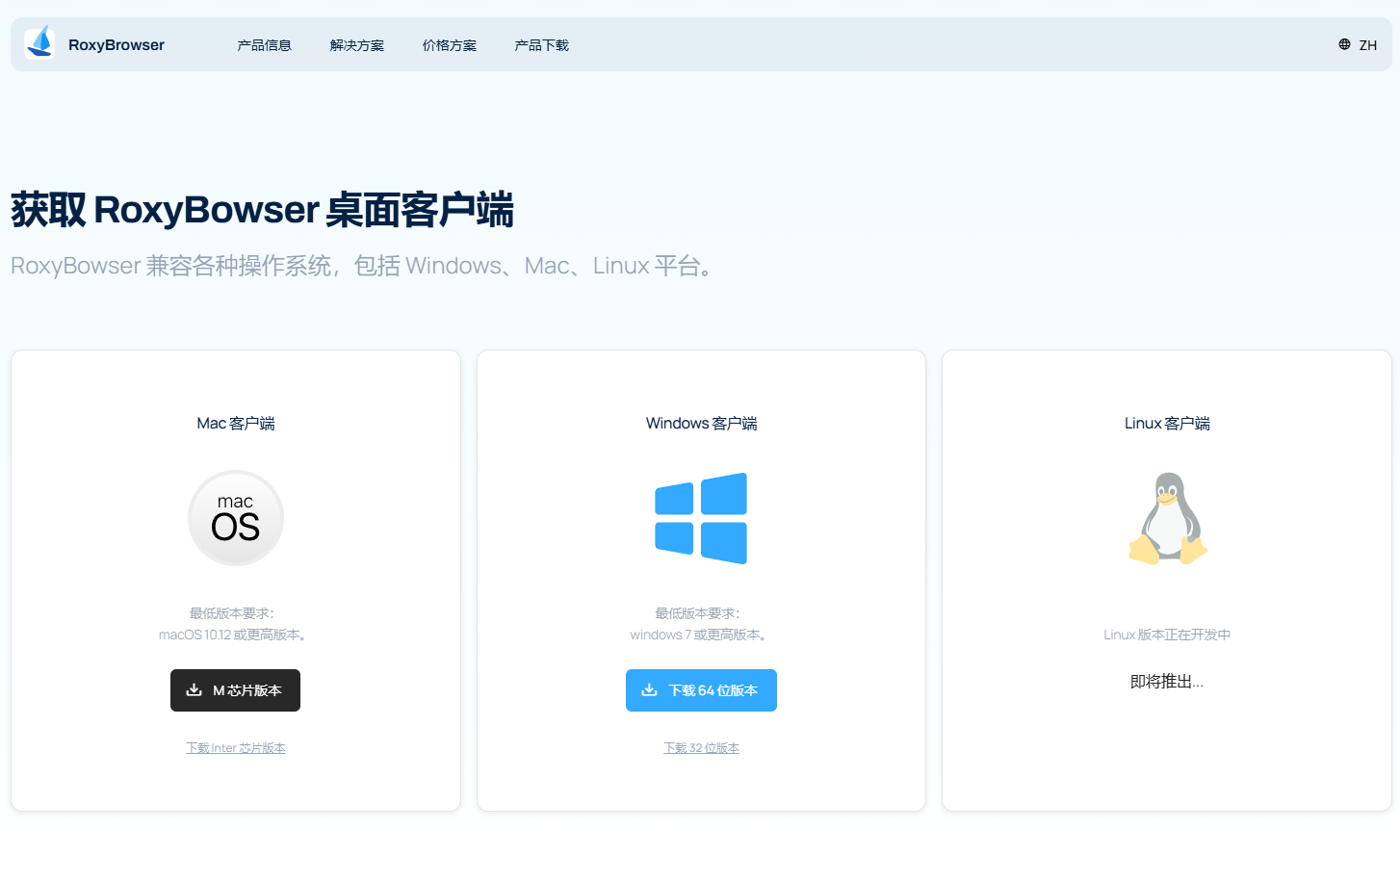Click the macOS 10.12 或更高版本 requirement text
The image size is (1400, 882).
[x=233, y=635]
